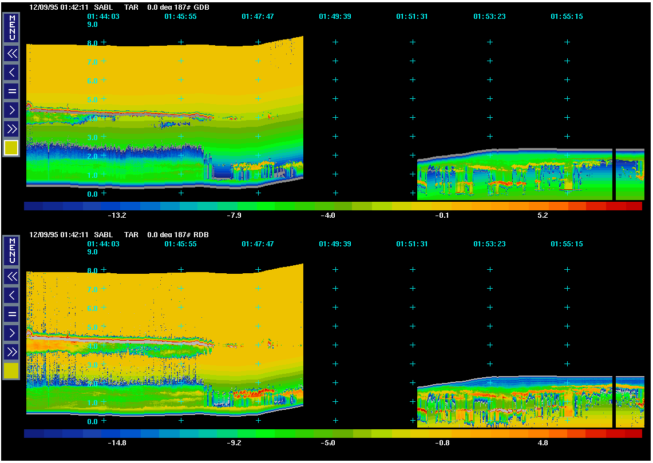Click the 8.0 altitude label in top panel

click(x=92, y=42)
